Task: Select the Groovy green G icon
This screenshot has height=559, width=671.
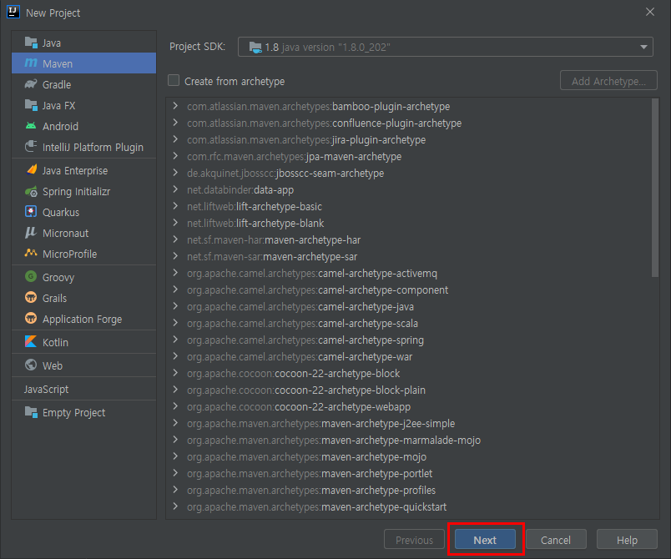Action: coord(31,277)
